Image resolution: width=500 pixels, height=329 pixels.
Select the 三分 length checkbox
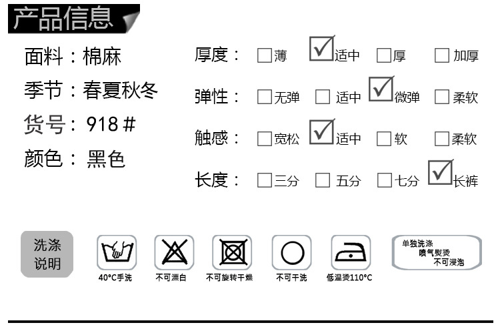265,180
